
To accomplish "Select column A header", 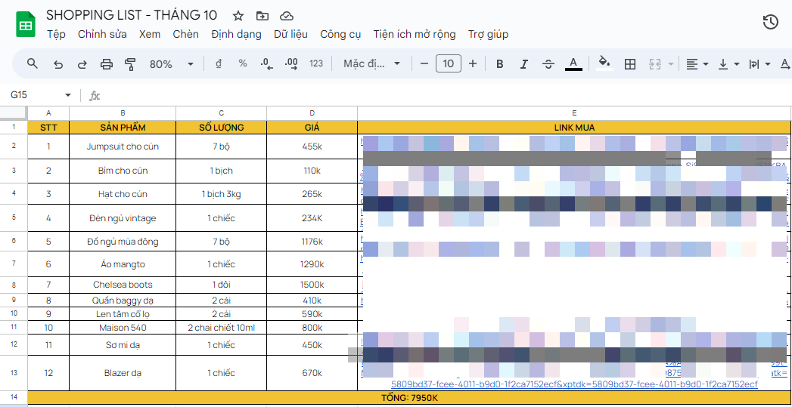I will pos(48,113).
